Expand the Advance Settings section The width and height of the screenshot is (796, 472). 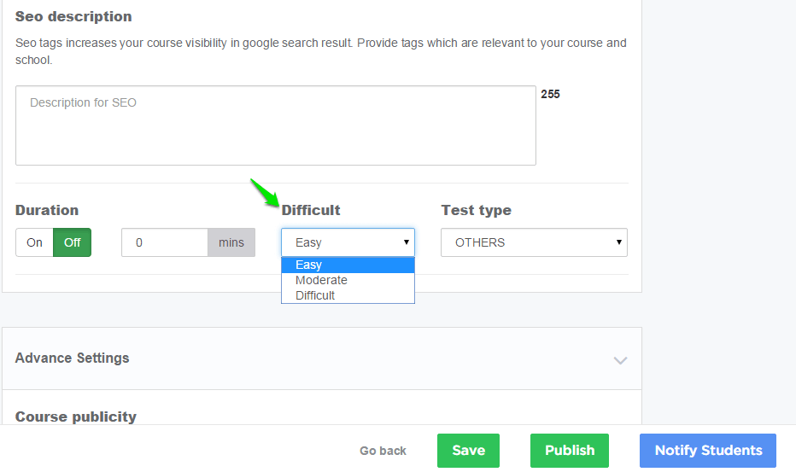[x=322, y=358]
